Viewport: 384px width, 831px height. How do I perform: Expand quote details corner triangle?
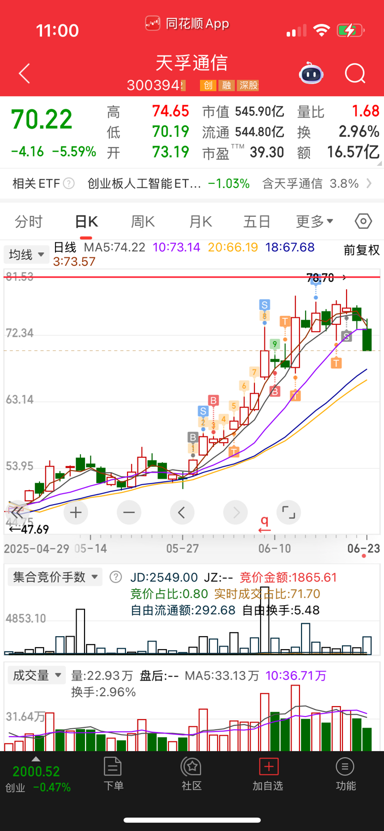tap(379, 163)
